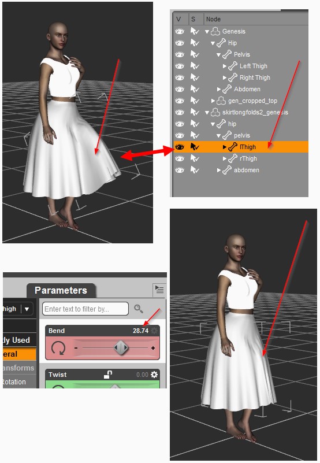The height and width of the screenshot is (463, 320).
Task: Click the skirtlongfolds2_genesis figure icon
Action: point(215,112)
